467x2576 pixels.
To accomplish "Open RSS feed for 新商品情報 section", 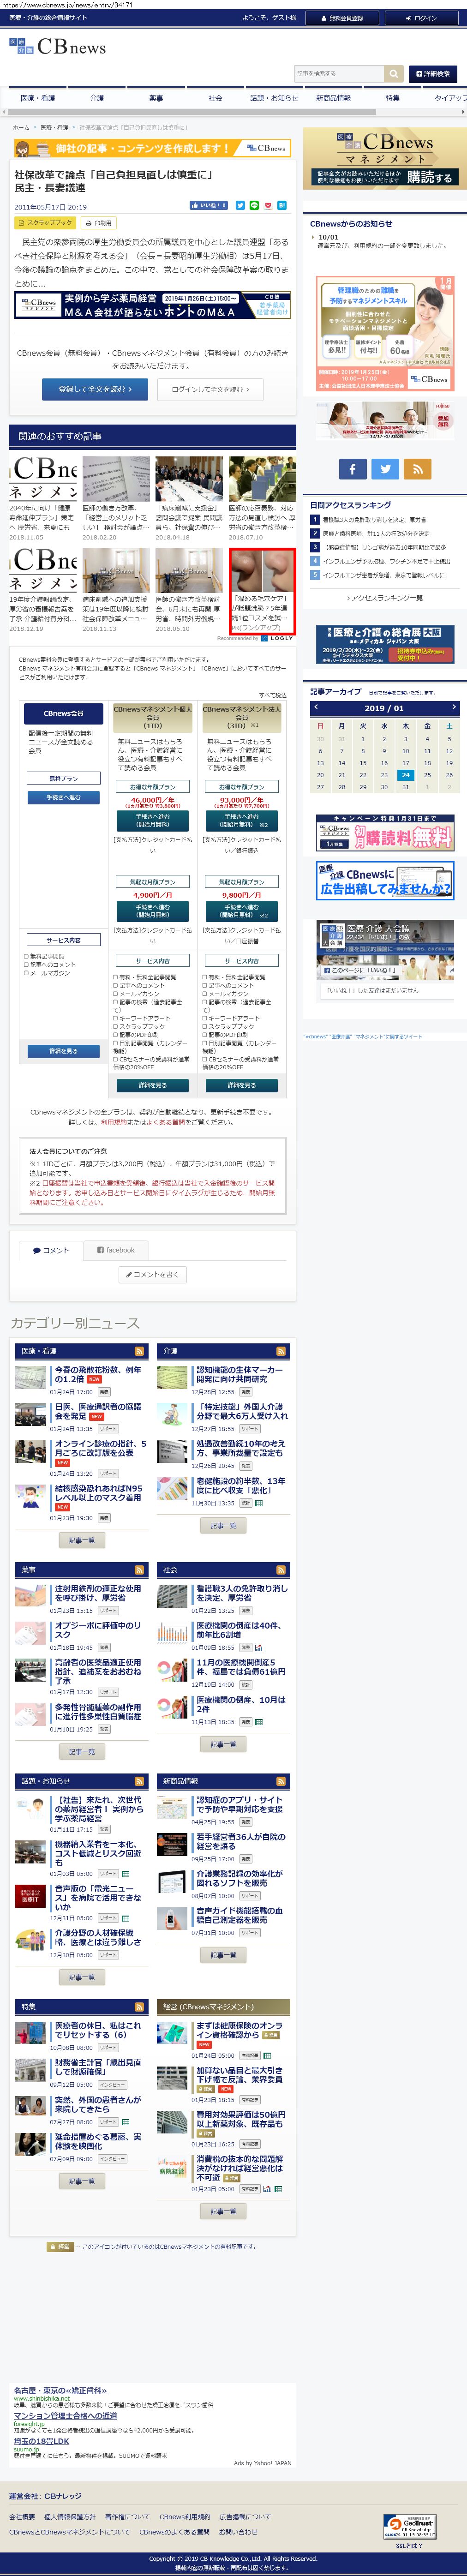I will click(281, 1781).
